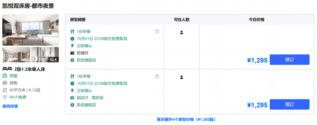Screen dimensions: 317x125
Task: Open the main room photo
Action: [x=31, y=30]
